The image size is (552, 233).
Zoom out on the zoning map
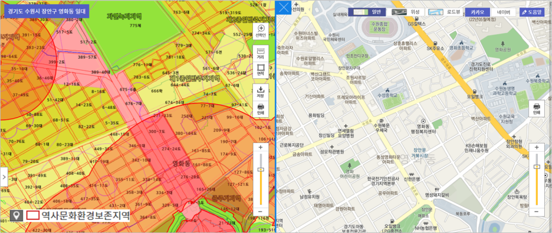coord(260,212)
